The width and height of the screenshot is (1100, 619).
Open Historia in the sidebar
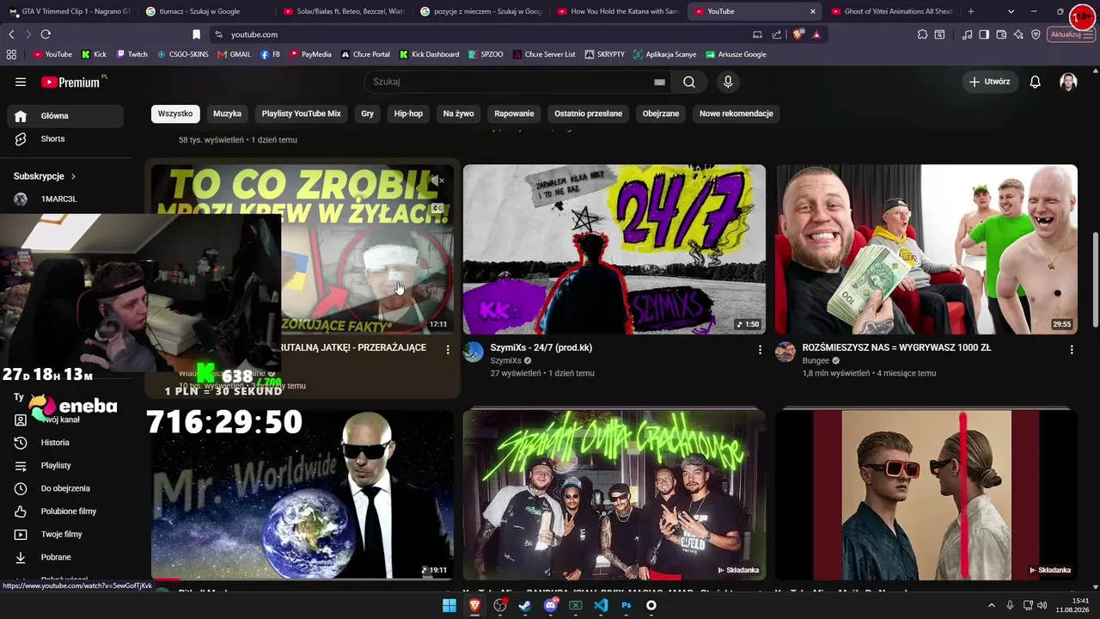(x=65, y=443)
